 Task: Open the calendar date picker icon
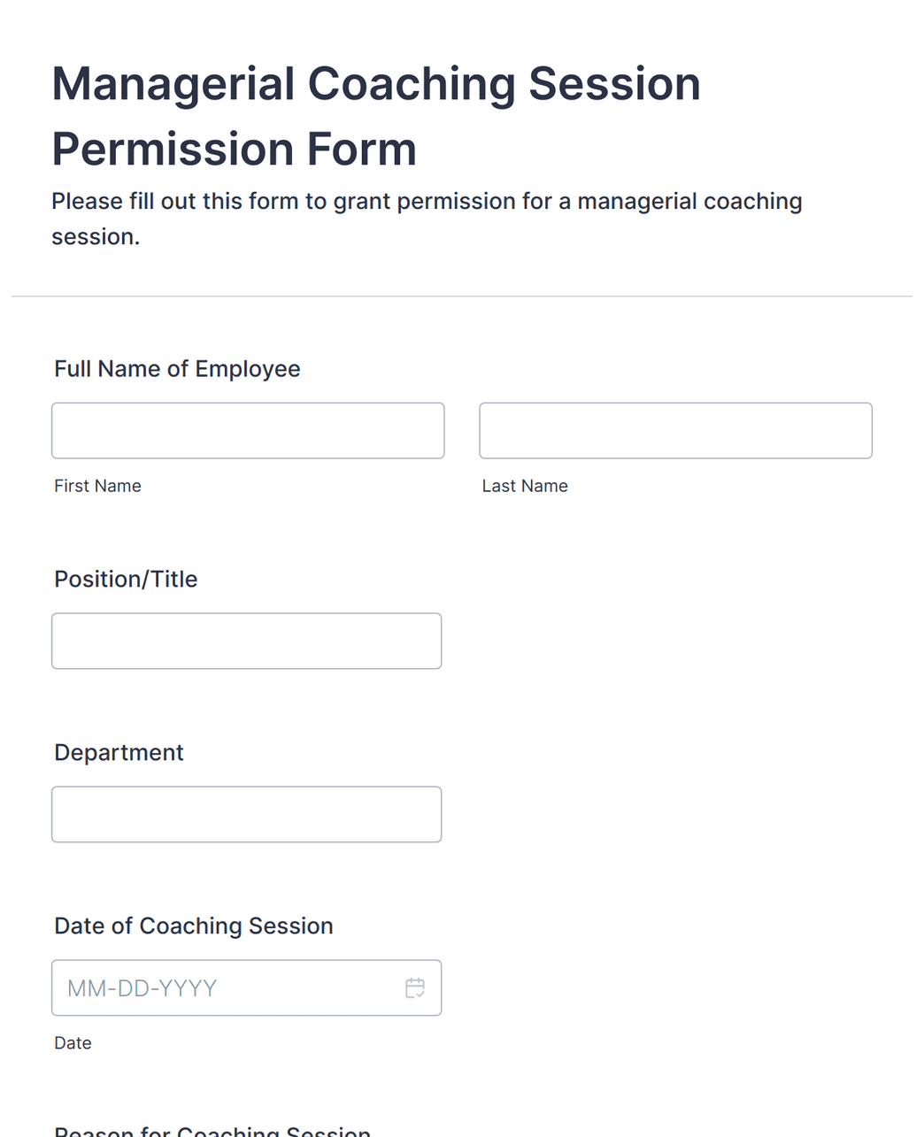(x=415, y=987)
